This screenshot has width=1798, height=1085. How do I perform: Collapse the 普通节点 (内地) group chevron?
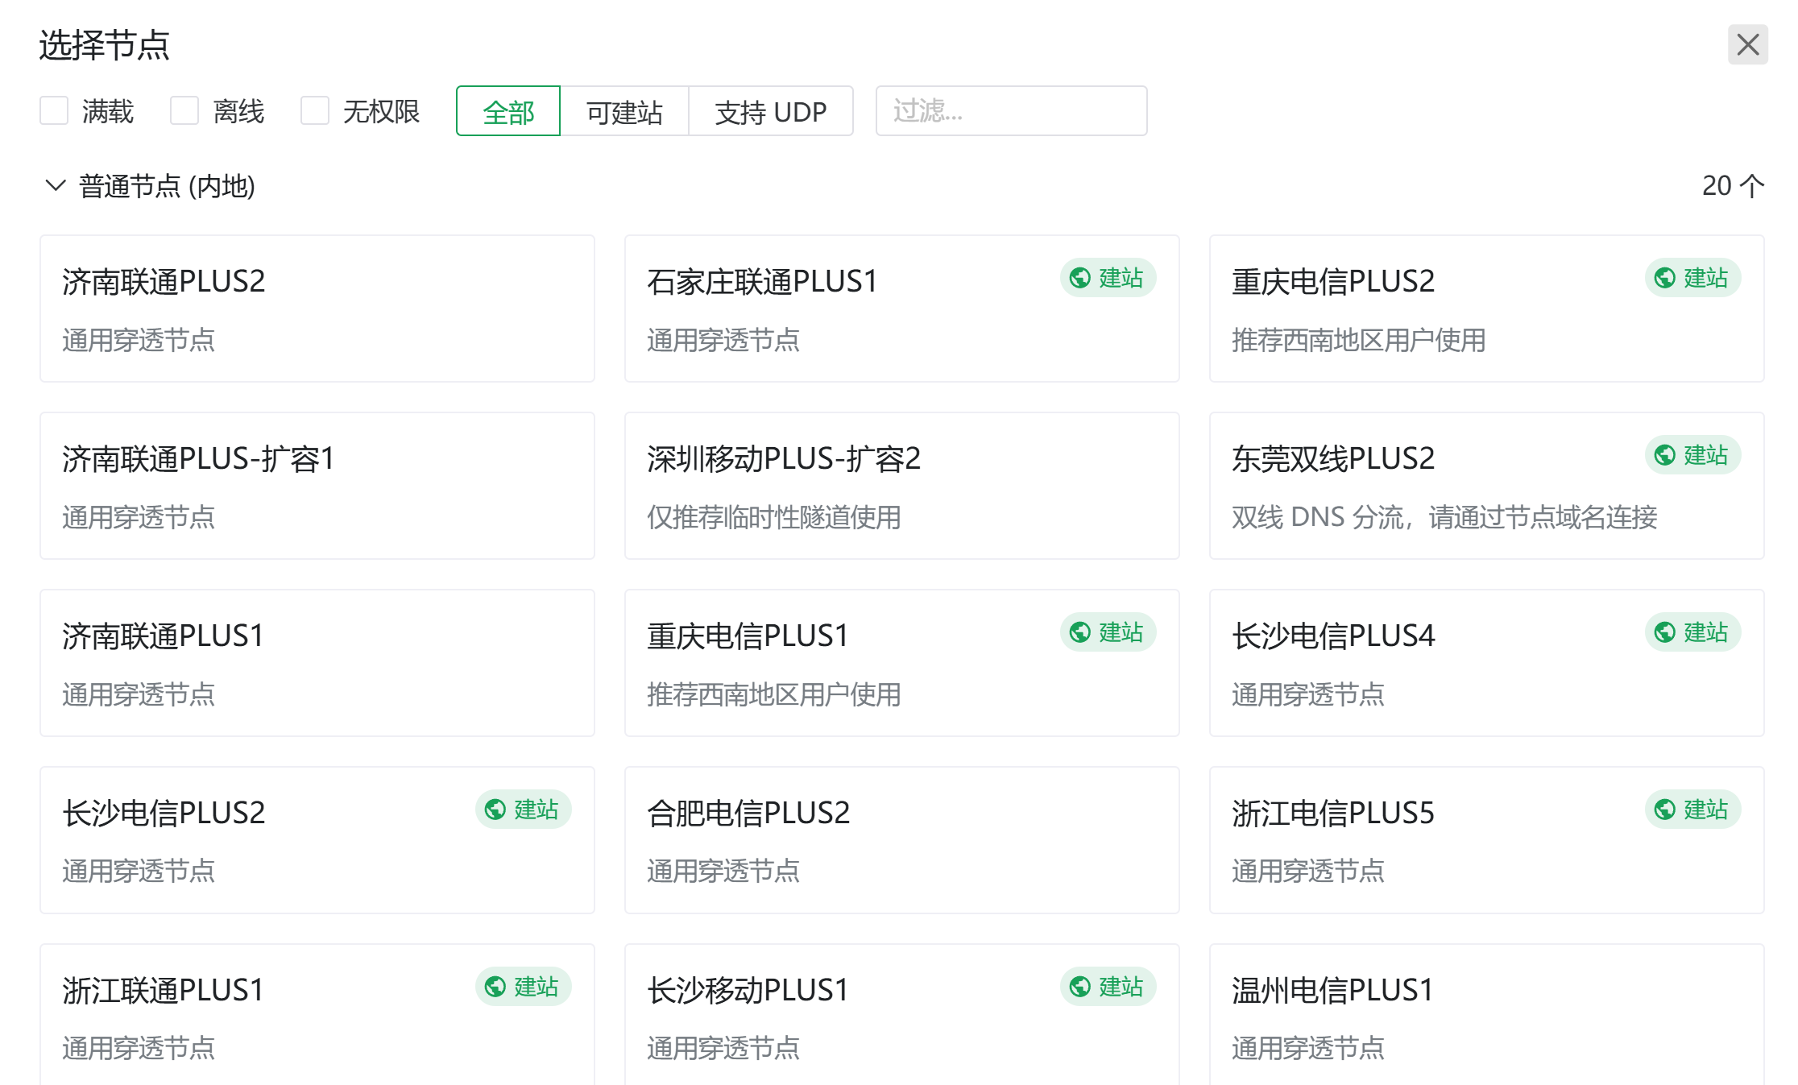pos(55,186)
